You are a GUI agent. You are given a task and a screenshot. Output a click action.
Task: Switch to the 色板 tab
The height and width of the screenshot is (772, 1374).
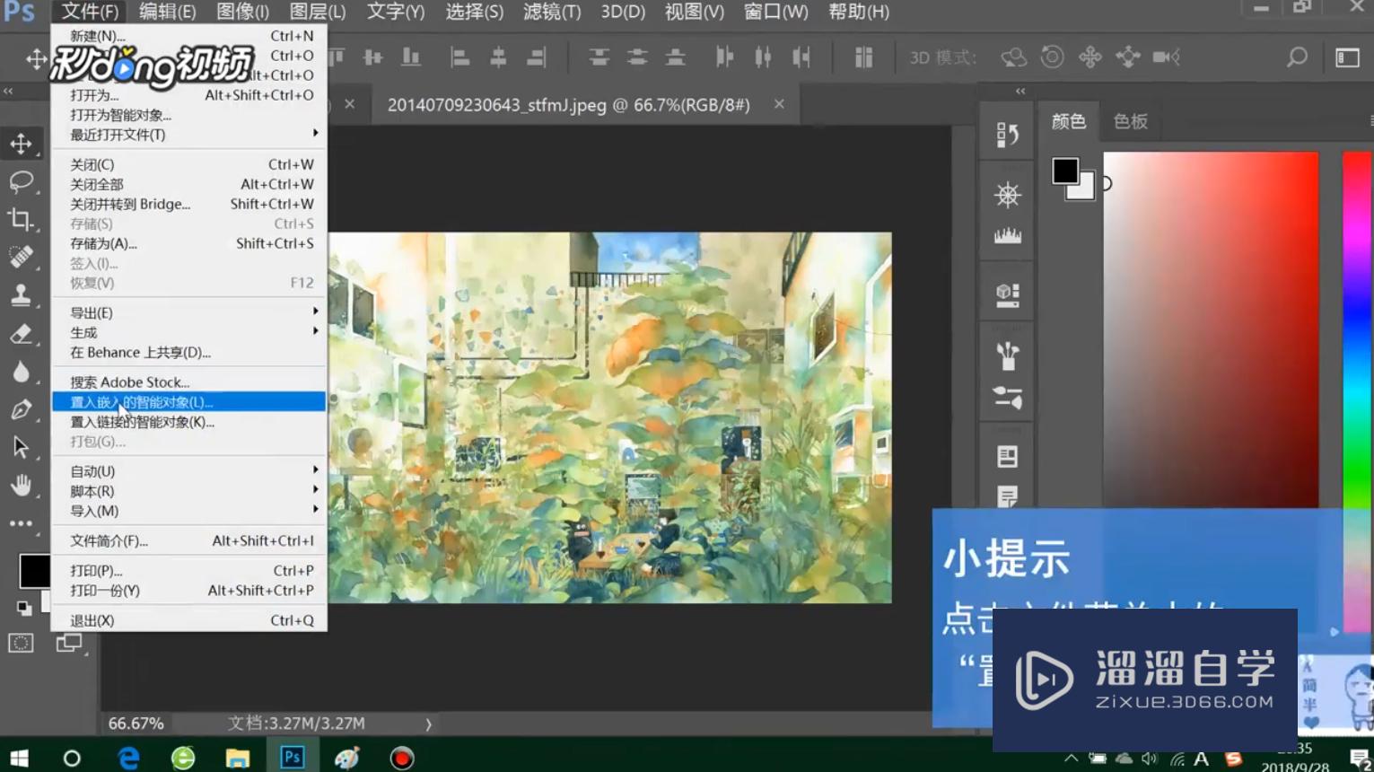(1131, 121)
